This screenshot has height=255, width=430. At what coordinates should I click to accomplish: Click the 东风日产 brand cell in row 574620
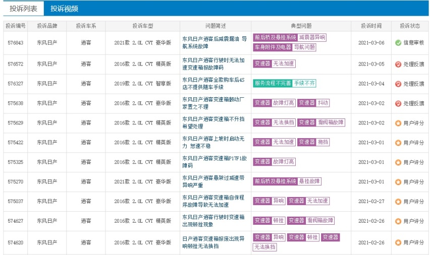[x=47, y=242]
